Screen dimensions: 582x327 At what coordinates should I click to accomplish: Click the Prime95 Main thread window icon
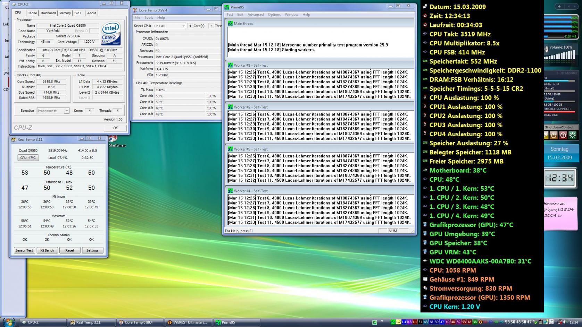point(230,24)
